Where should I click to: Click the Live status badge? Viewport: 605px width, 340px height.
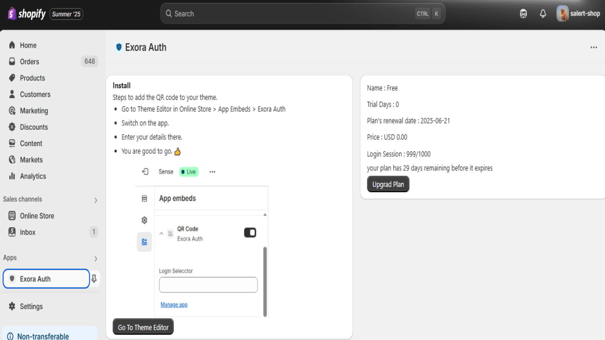189,172
